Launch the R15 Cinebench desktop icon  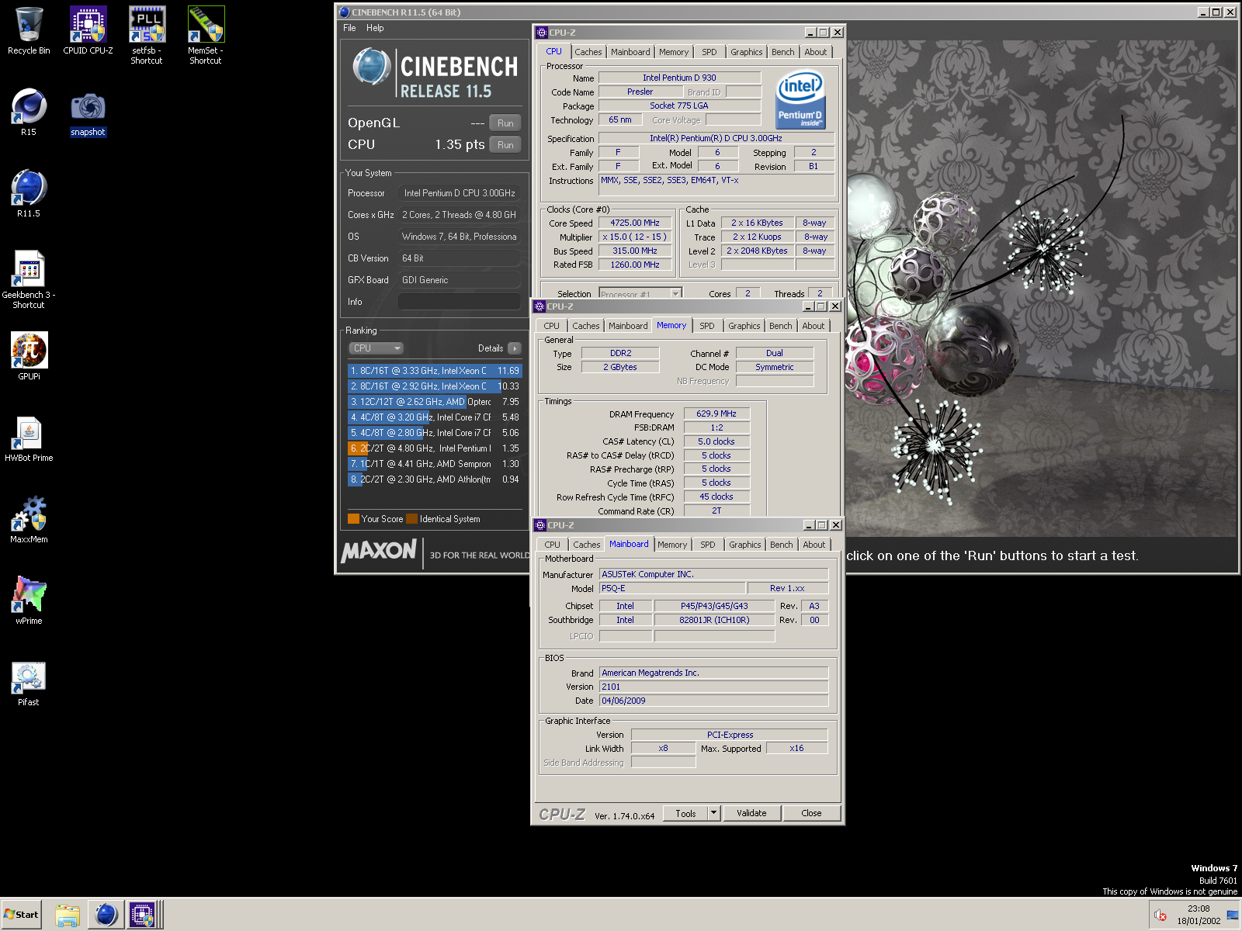(29, 112)
